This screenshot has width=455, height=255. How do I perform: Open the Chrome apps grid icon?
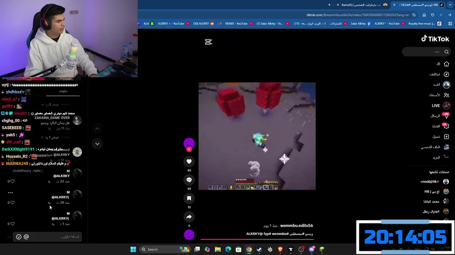(x=450, y=24)
